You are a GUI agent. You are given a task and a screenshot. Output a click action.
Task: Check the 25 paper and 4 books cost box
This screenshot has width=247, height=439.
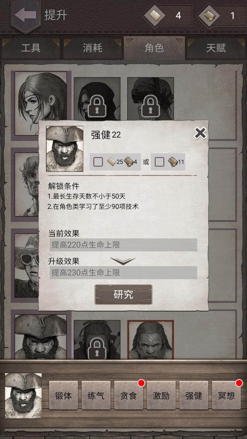pos(98,162)
